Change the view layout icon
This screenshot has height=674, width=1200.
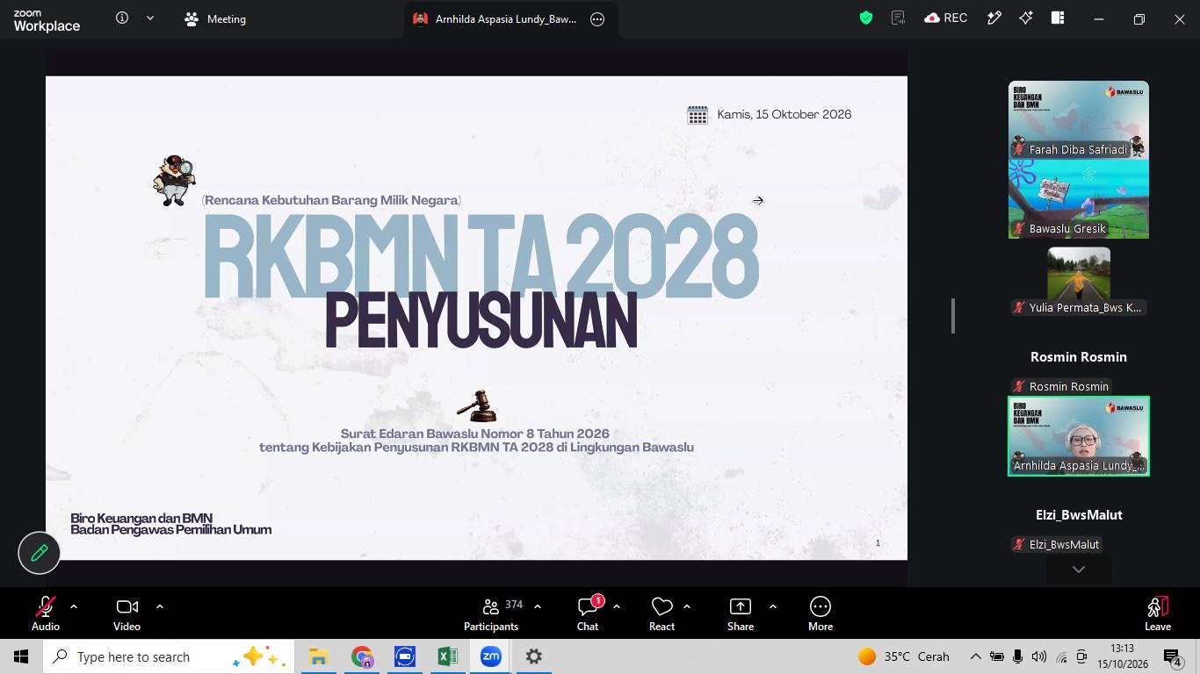pyautogui.click(x=1058, y=18)
